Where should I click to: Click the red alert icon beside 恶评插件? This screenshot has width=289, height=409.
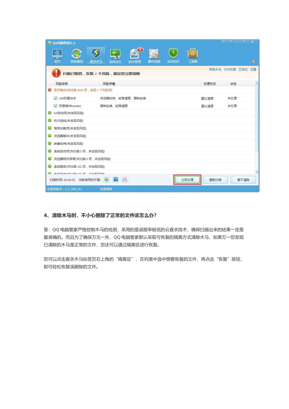[x=50, y=90]
